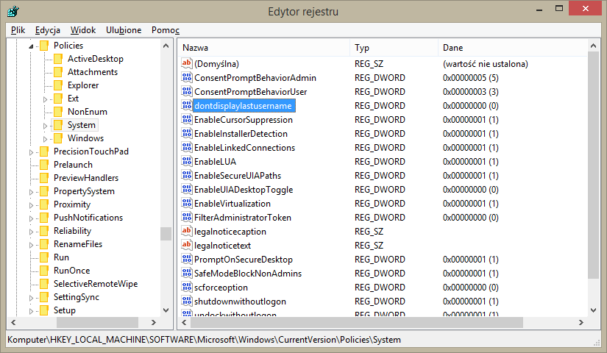Open the Ulubione menu
607x353 pixels.
(x=124, y=30)
